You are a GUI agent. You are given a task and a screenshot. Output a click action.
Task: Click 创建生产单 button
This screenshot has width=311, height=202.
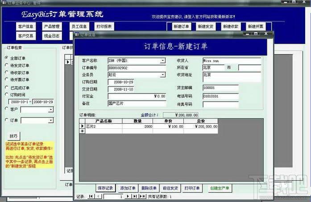coord(220,188)
